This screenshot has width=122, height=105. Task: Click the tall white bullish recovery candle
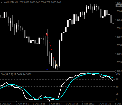pos(60,53)
